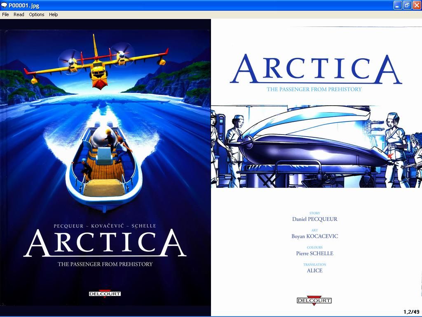Screen dimensions: 422x317
Task: Click the COLOURS label on the right page
Action: (314, 248)
